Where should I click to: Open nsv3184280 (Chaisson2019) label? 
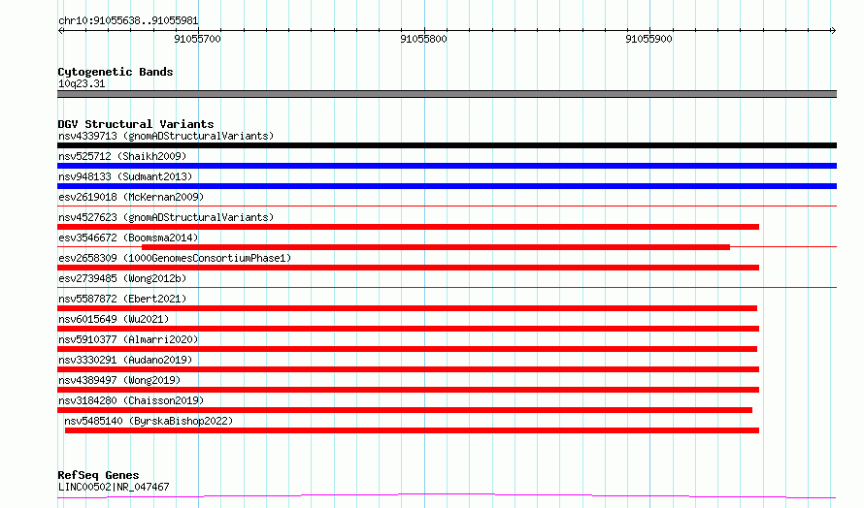tap(131, 400)
